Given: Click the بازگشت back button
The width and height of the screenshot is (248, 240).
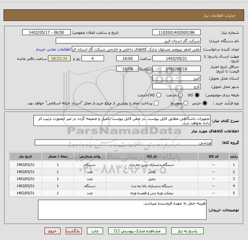Looking at the screenshot, I should click(74, 231).
